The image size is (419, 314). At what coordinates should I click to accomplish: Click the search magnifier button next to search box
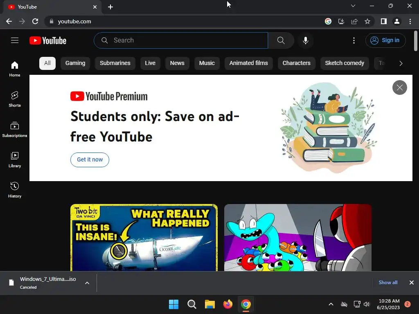pyautogui.click(x=281, y=40)
